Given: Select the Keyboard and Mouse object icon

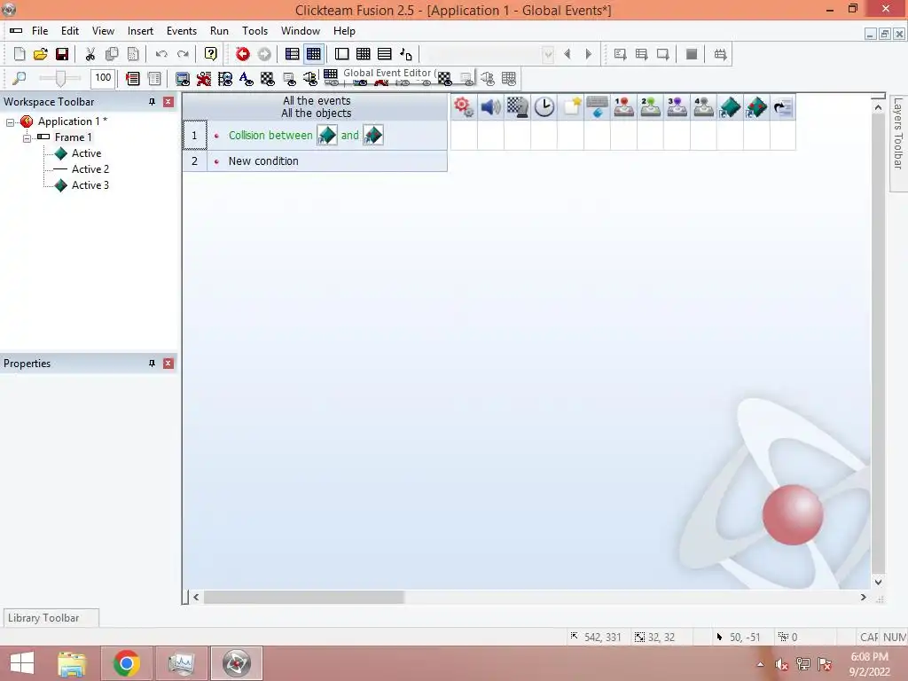Looking at the screenshot, I should click(x=597, y=107).
